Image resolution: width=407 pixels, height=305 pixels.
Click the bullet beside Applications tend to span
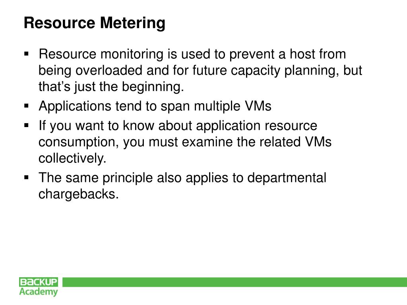[26, 106]
